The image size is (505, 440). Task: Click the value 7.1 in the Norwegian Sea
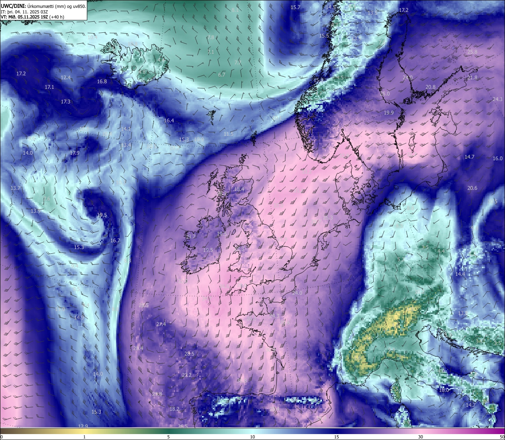tap(211, 52)
